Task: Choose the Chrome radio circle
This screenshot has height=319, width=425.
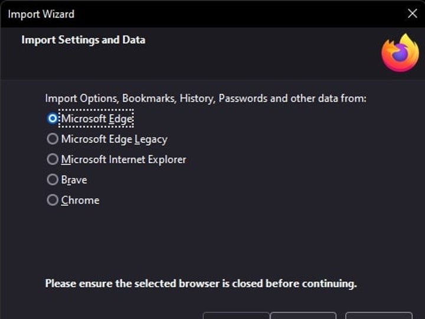Action: click(53, 200)
